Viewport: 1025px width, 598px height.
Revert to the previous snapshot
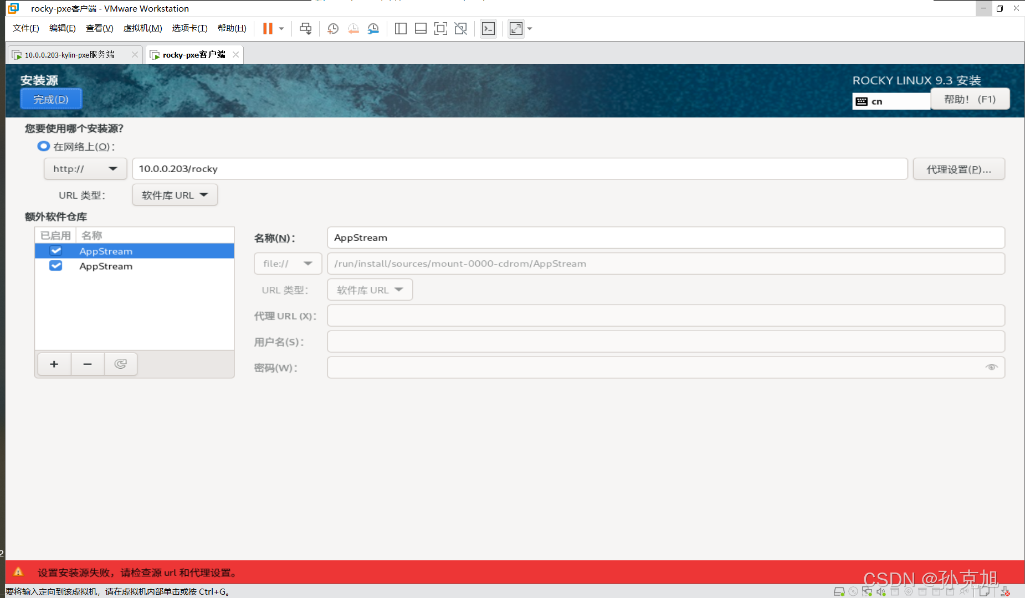353,29
